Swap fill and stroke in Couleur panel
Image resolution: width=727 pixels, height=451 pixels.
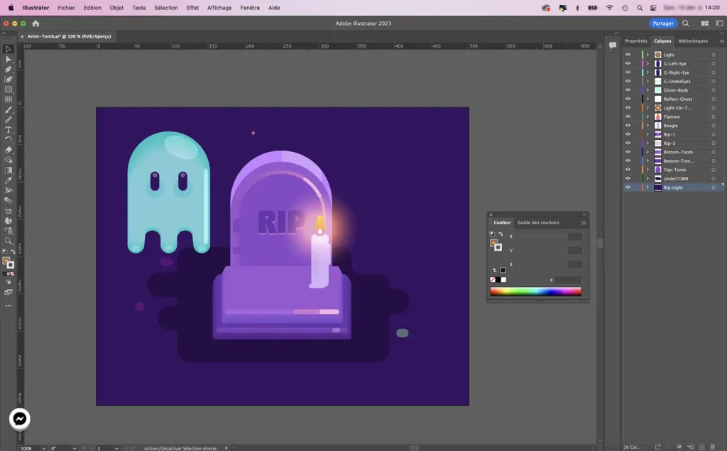(x=501, y=234)
